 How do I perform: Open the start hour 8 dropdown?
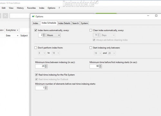[42, 53]
